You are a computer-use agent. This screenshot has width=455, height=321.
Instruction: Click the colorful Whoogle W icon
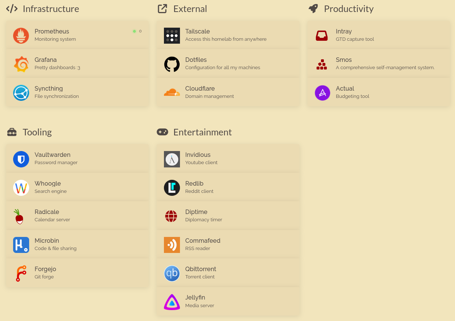[x=21, y=188]
